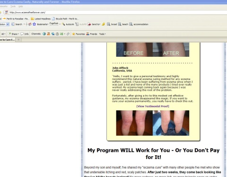Open Google toolbar Bookmarks star

point(34,24)
